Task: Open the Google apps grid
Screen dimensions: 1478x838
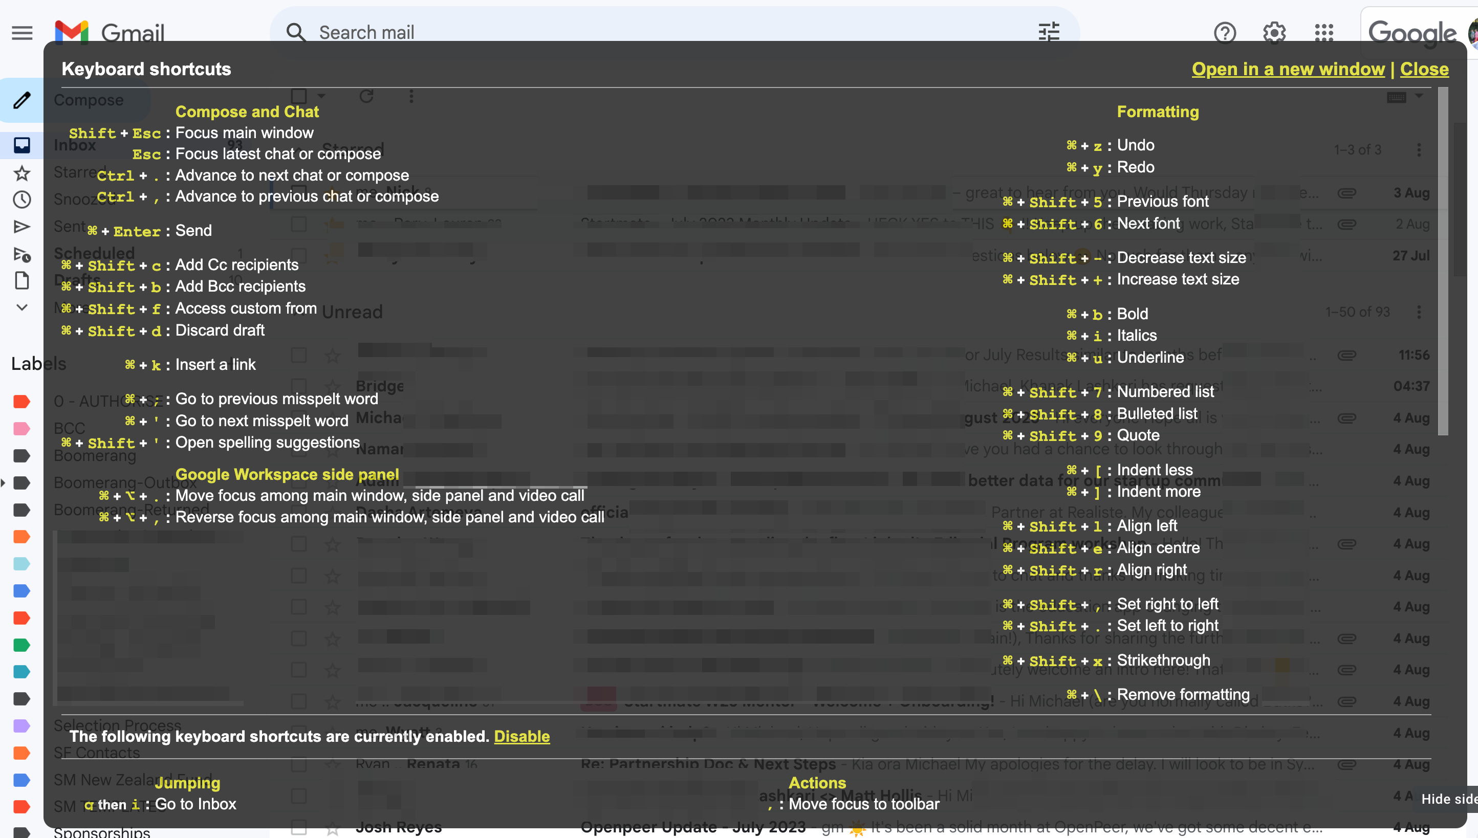Action: pyautogui.click(x=1323, y=33)
